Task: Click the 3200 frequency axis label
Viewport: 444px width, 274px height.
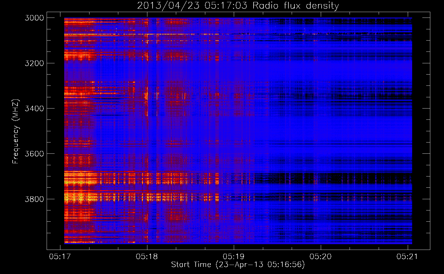Action: tap(34, 63)
